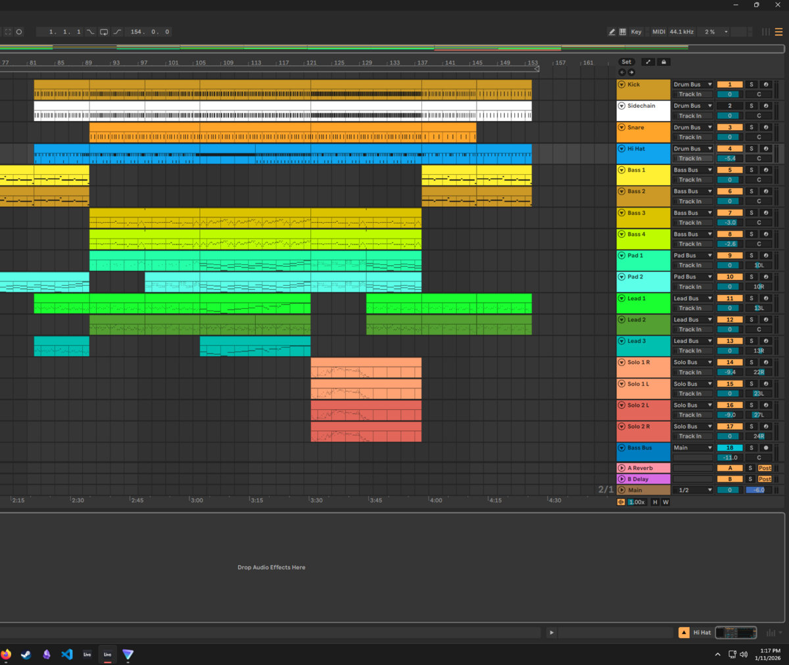
Task: Open the Main output 1/2 dropdown
Action: (692, 490)
